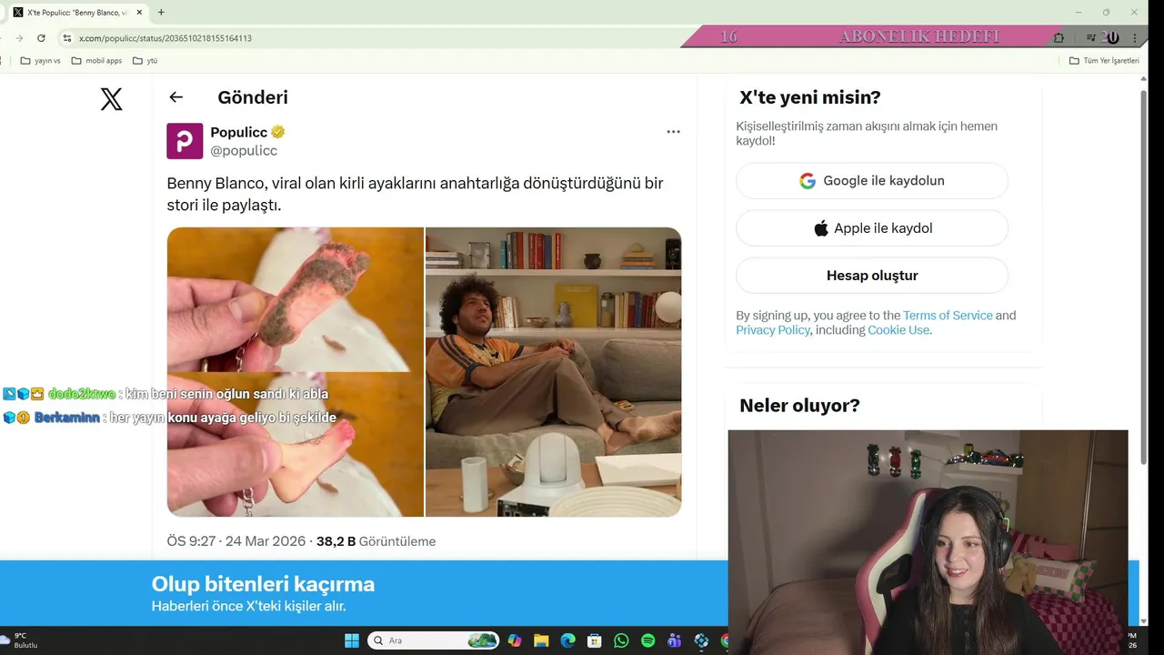Image resolution: width=1164 pixels, height=655 pixels.
Task: Click the gold verified badge next to Populicc
Action: pos(278,132)
